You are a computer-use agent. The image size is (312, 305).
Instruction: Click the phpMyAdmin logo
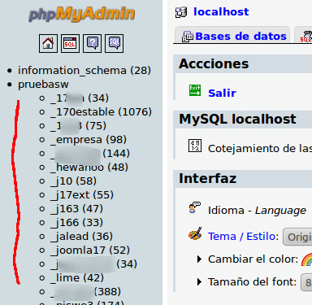pyautogui.click(x=81, y=14)
